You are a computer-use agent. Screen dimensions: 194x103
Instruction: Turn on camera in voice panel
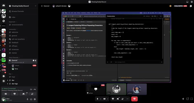coord(6,94)
